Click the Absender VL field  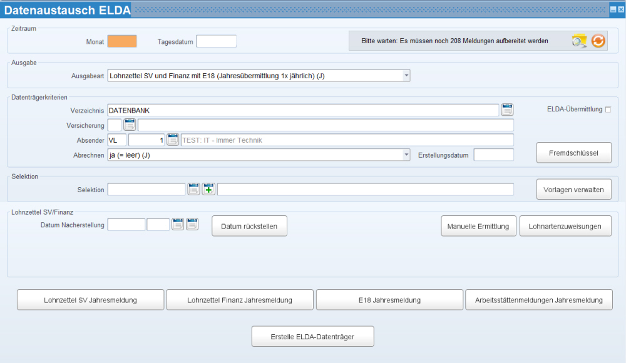click(x=117, y=140)
